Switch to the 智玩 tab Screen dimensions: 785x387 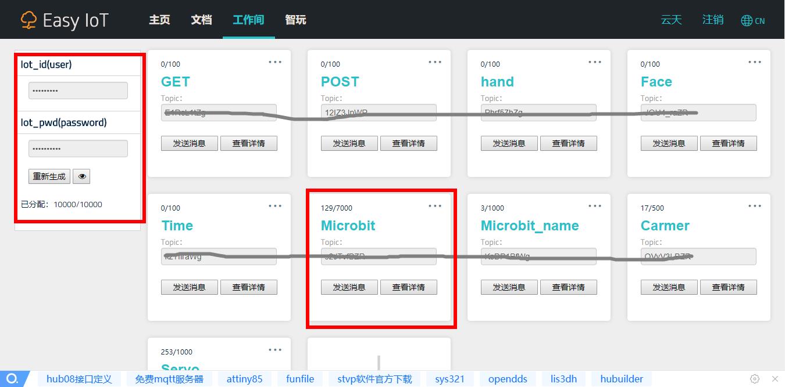295,20
